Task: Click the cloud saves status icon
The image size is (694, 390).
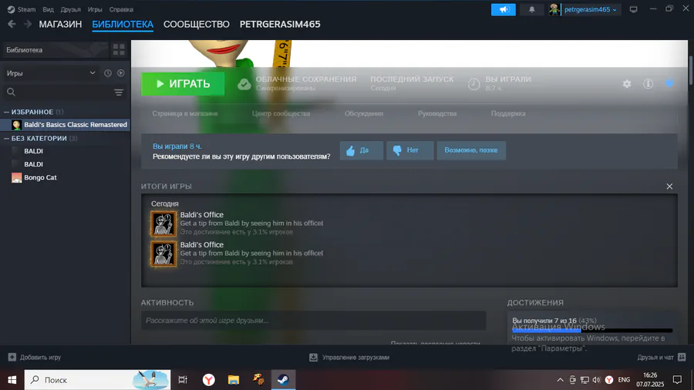Action: (x=244, y=83)
